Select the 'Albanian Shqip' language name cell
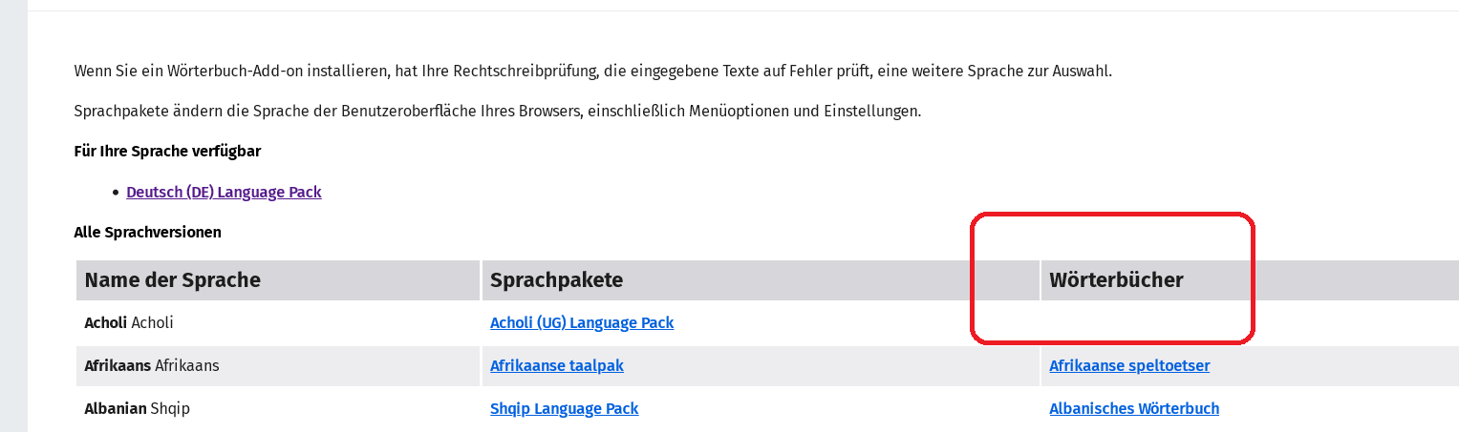Viewport: 1459px width, 432px height. click(x=137, y=408)
